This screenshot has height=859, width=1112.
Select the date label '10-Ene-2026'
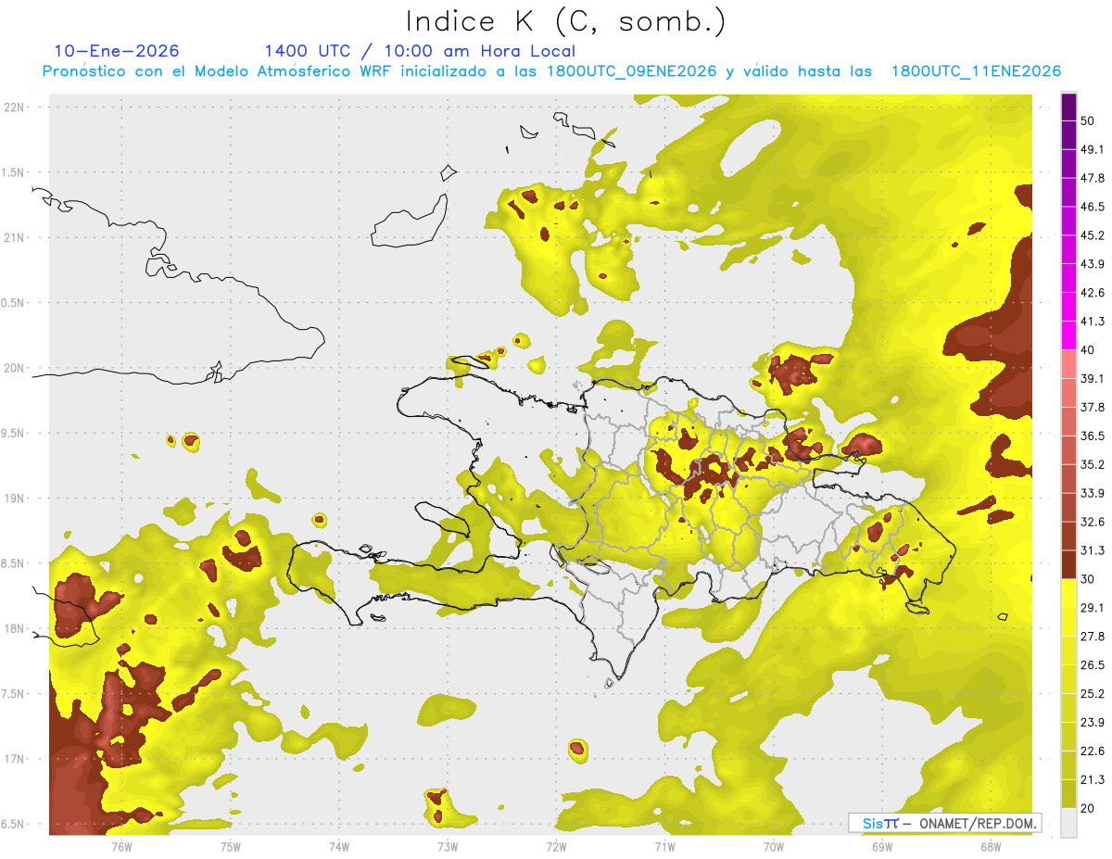(x=117, y=51)
